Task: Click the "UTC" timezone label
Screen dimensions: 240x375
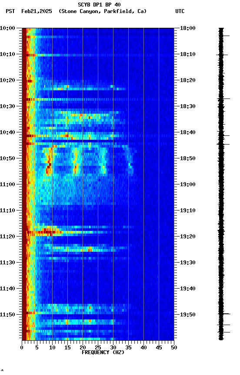Action: click(x=180, y=11)
